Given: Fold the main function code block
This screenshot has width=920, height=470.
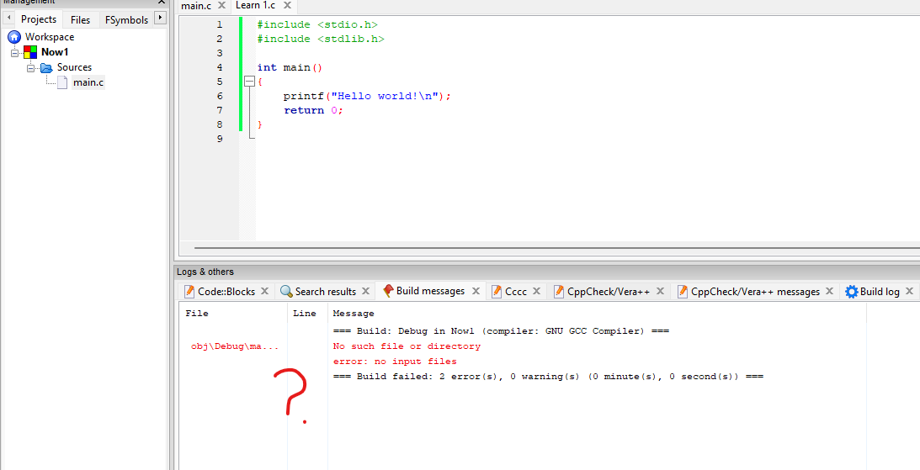Looking at the screenshot, I should point(248,82).
